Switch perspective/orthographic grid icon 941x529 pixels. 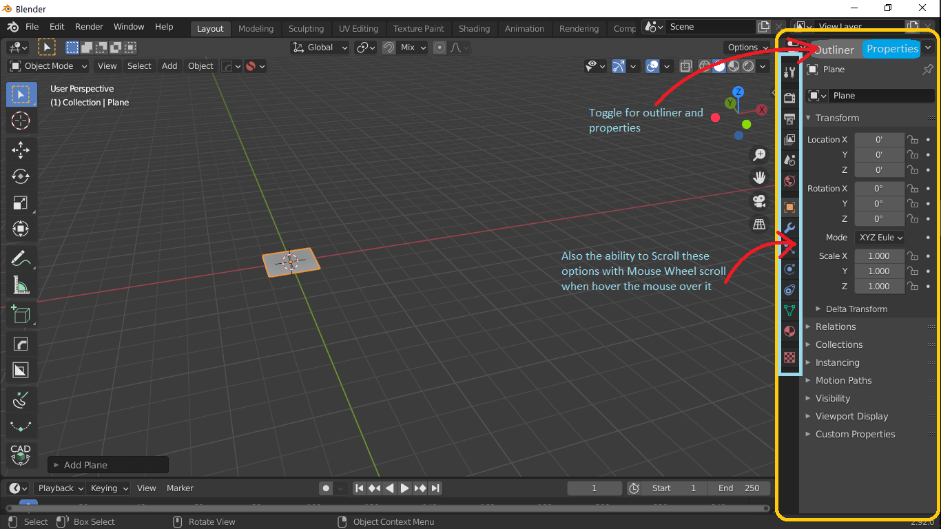pyautogui.click(x=759, y=224)
